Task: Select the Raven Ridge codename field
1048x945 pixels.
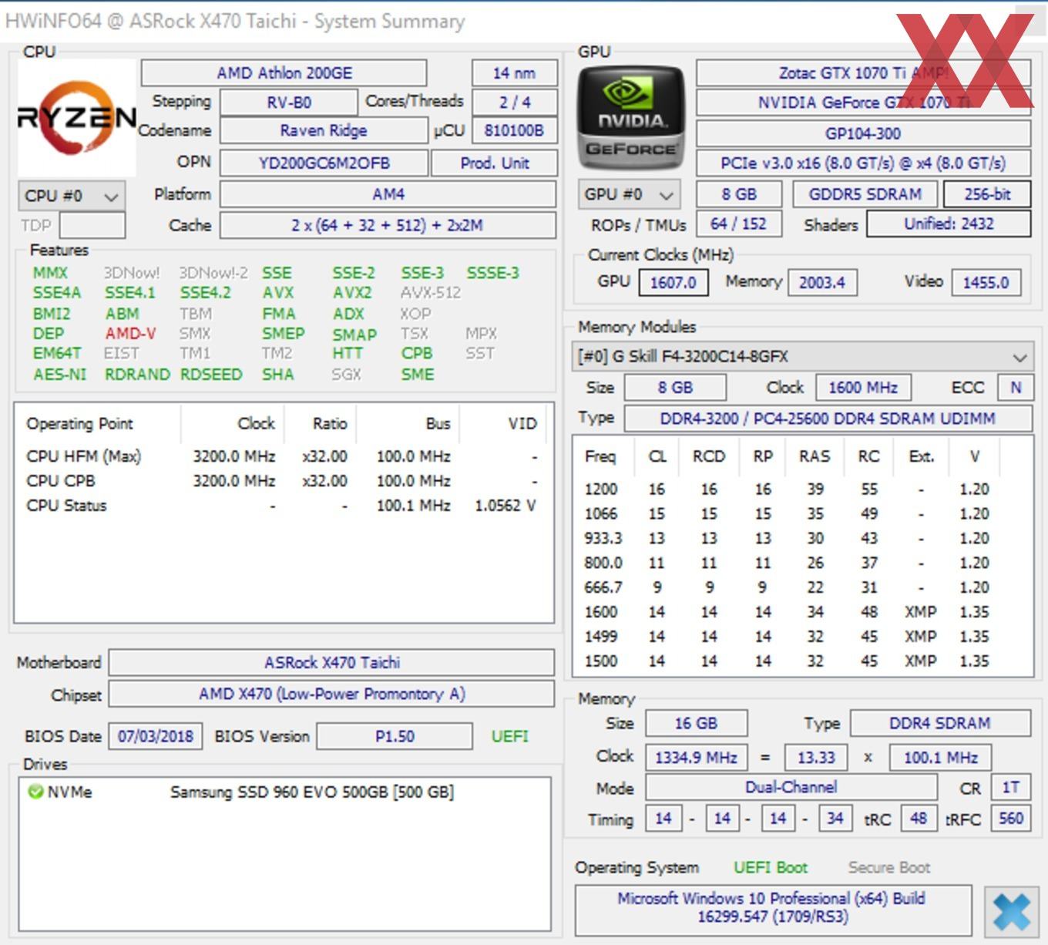Action: 324,130
